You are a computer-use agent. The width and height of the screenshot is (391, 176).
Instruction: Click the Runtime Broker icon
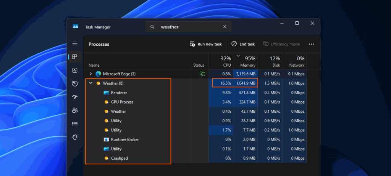pos(107,140)
